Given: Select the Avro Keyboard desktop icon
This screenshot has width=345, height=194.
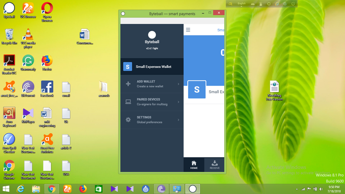Looking at the screenshot, I should [9, 117].
